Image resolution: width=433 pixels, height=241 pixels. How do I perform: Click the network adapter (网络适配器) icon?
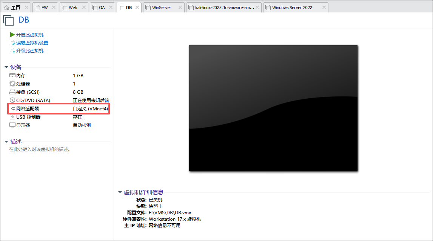click(12, 108)
